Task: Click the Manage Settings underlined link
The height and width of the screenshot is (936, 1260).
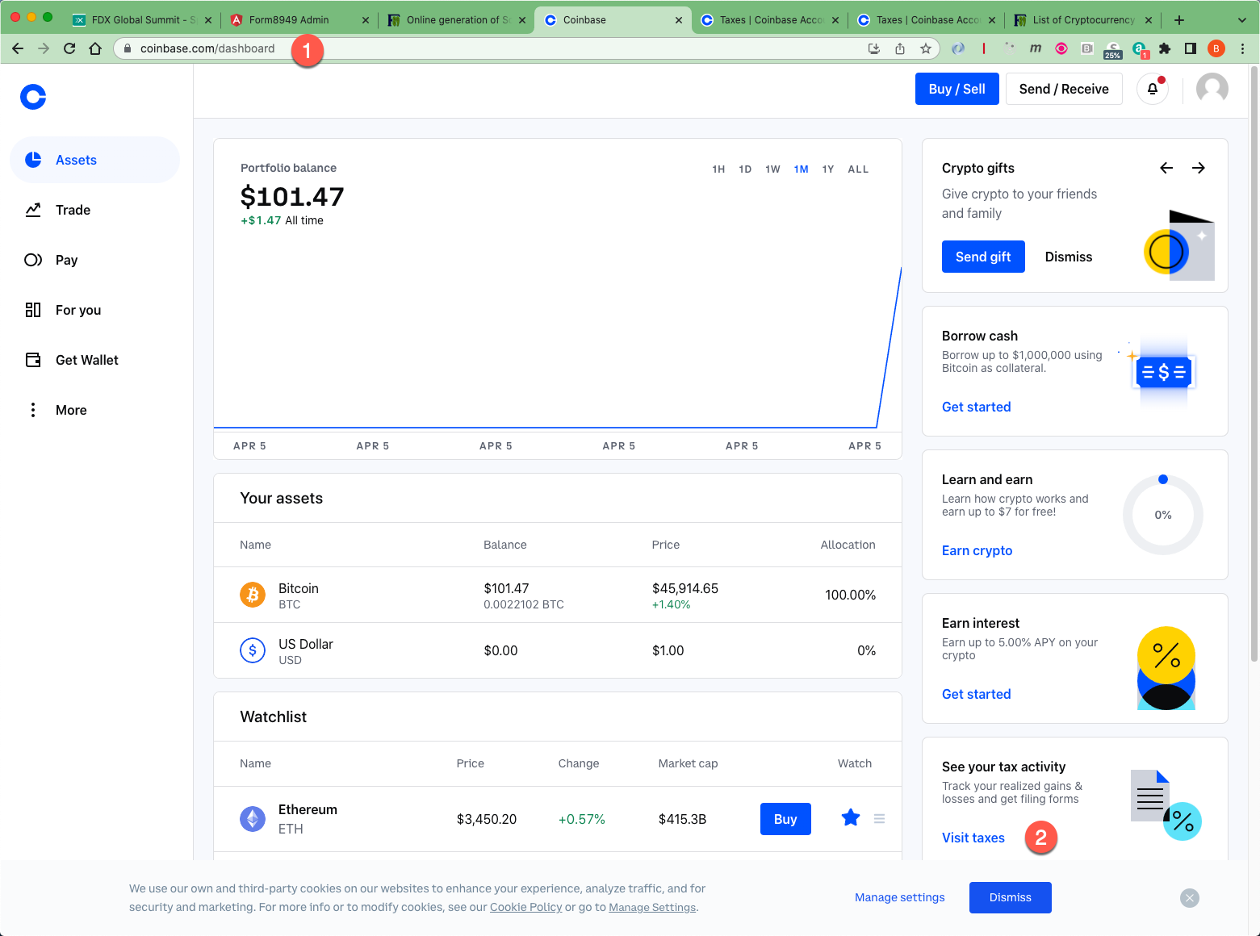Action: [x=652, y=907]
